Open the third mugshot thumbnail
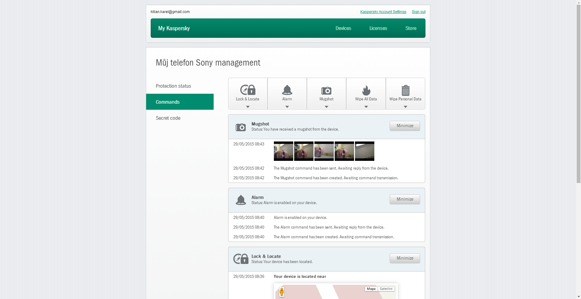The width and height of the screenshot is (581, 299). [324, 151]
